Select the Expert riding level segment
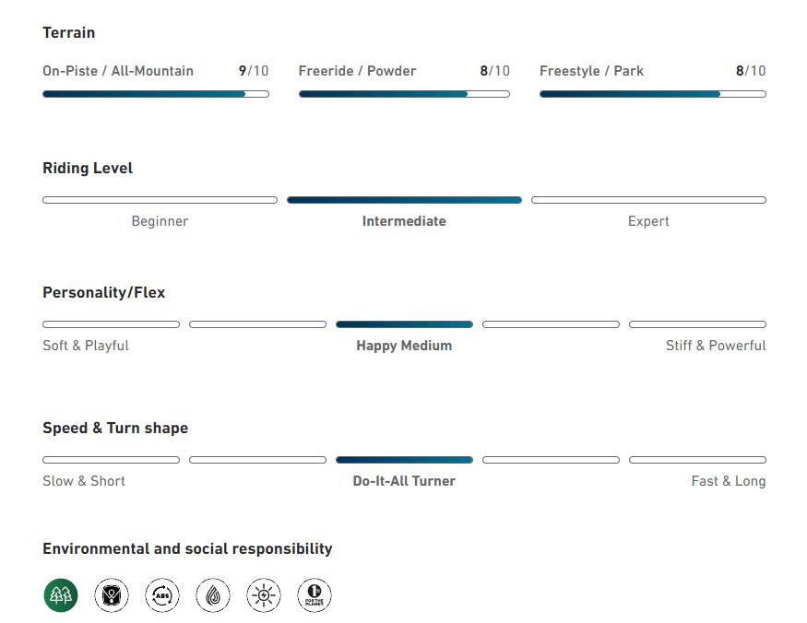This screenshot has height=623, width=807. [x=648, y=200]
